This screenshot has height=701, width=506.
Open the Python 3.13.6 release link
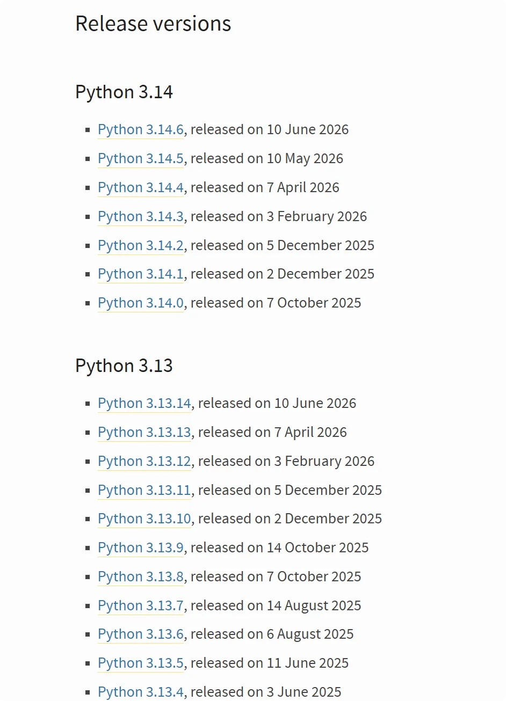[141, 634]
